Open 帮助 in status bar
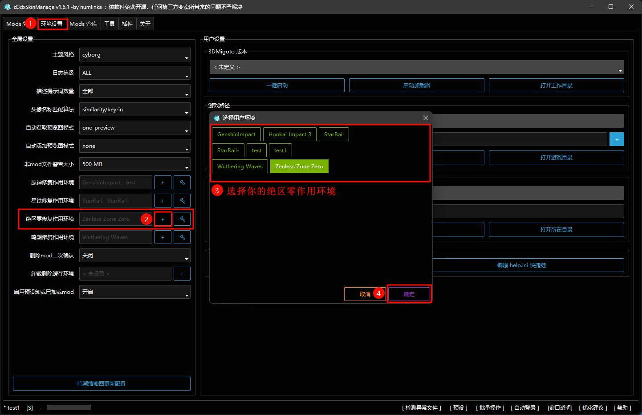 622,408
